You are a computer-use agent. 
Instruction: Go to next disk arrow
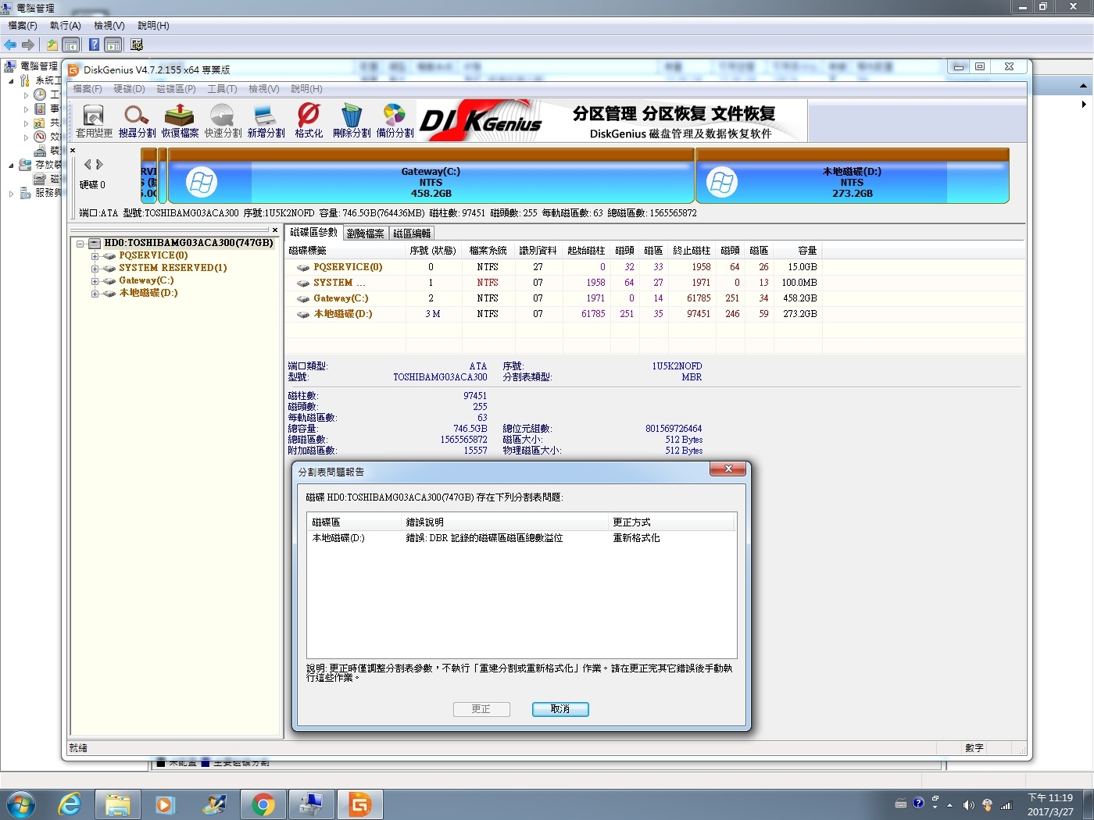(99, 164)
